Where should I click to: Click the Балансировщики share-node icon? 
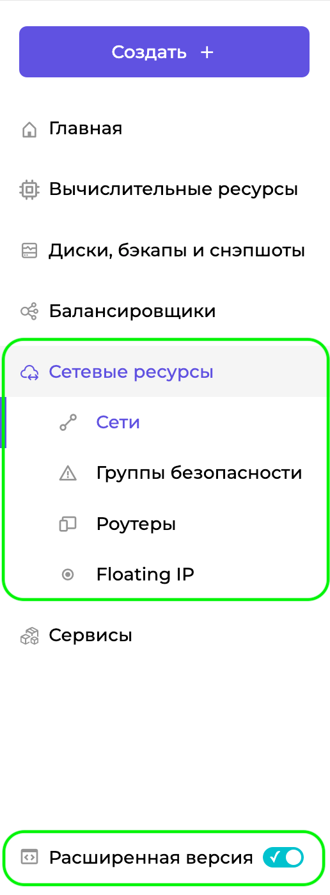pyautogui.click(x=29, y=311)
